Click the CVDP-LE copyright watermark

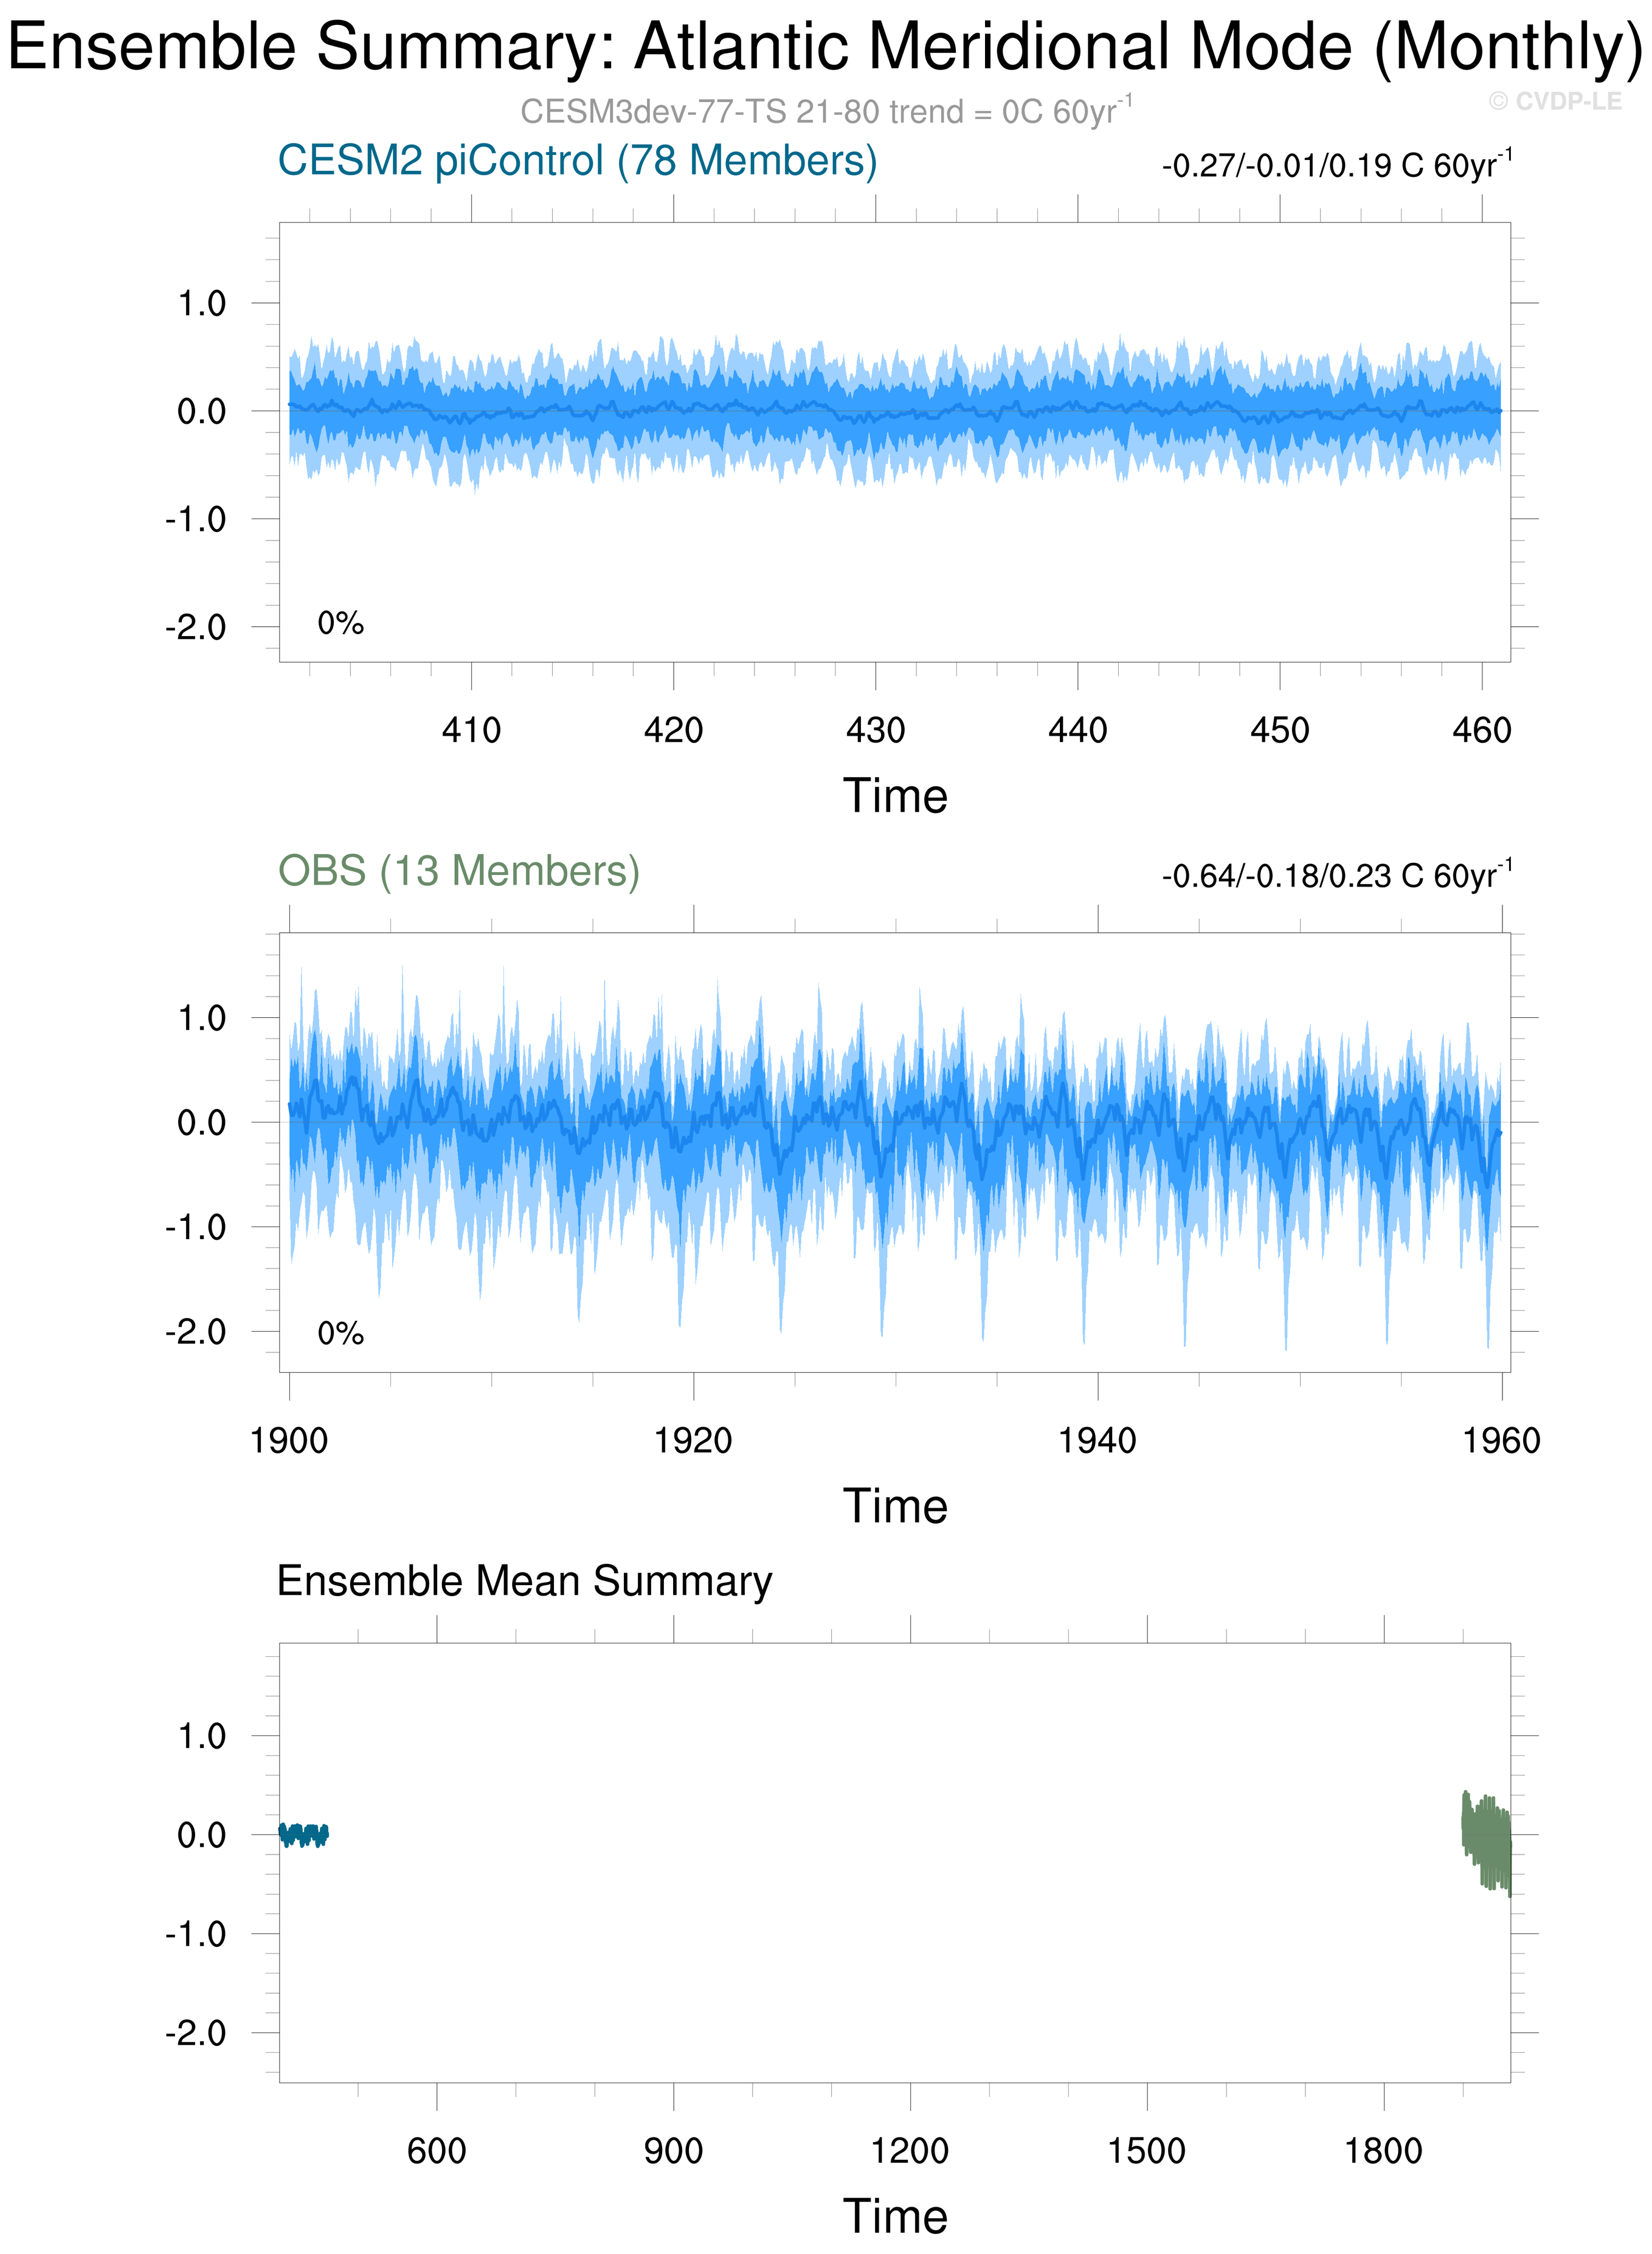coord(1554,101)
